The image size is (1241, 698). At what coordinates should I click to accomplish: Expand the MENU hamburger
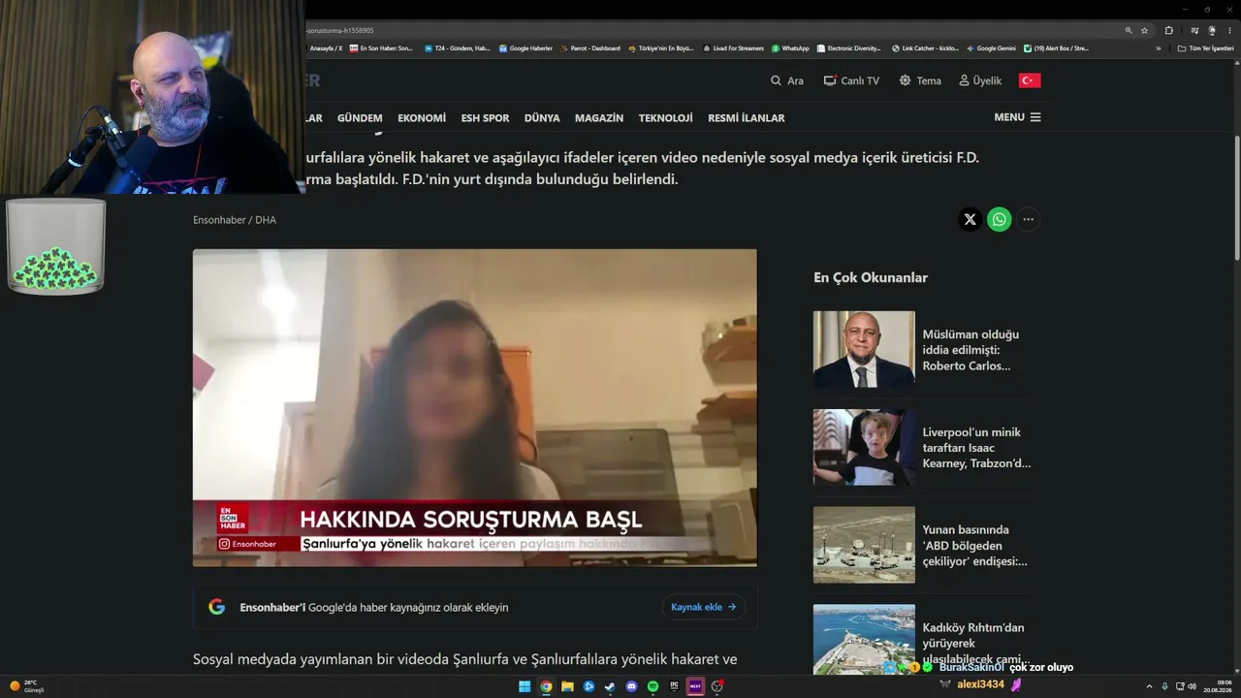pyautogui.click(x=1017, y=117)
